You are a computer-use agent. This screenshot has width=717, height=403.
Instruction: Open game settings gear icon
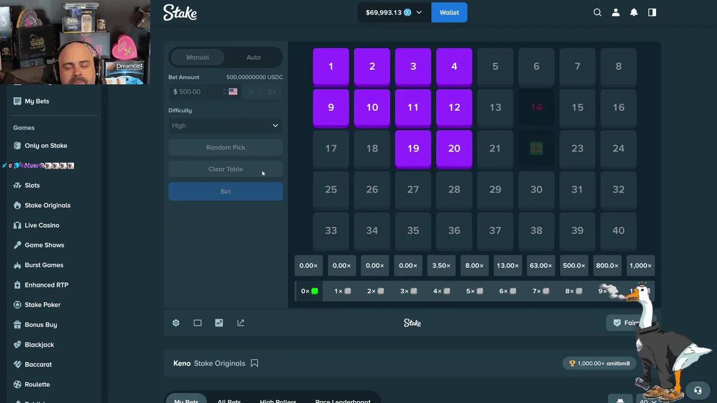tap(176, 323)
